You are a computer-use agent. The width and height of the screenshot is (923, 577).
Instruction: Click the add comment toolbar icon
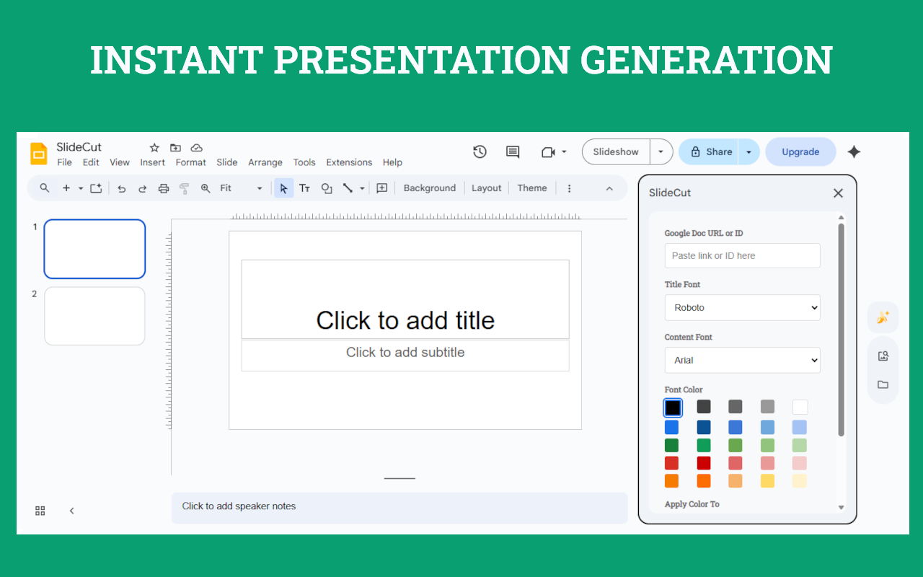coord(382,188)
